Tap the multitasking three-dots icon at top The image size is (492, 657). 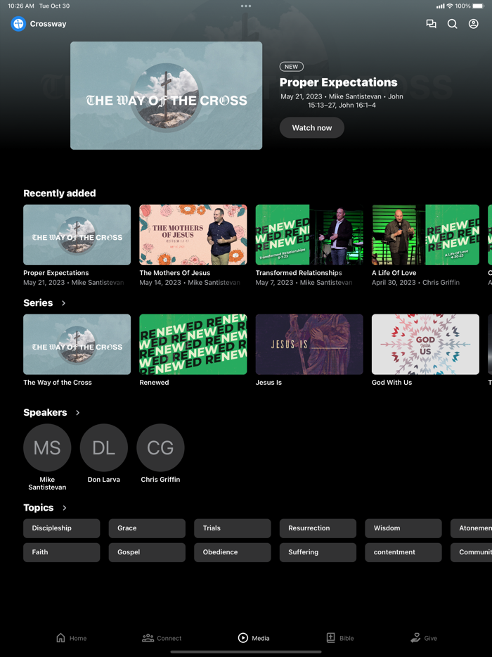246,6
